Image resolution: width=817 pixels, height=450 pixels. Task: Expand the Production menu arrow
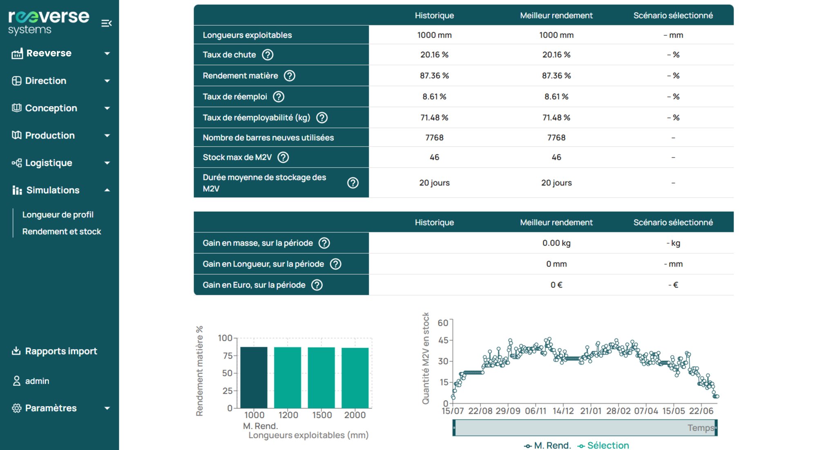(107, 135)
